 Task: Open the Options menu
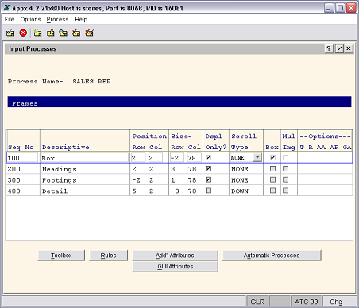(x=30, y=19)
